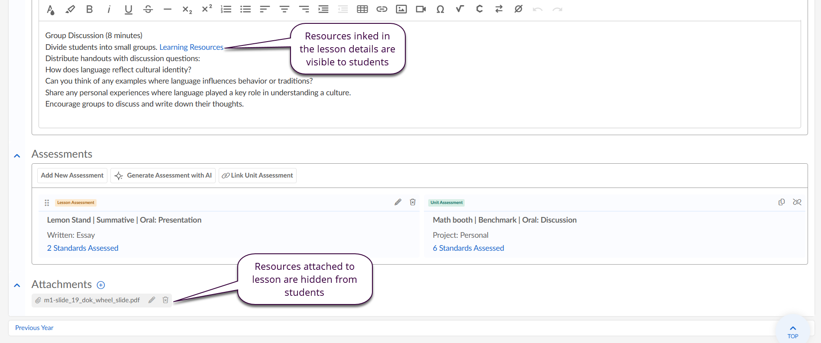Viewport: 821px width, 343px height.
Task: Toggle strikethrough formatting
Action: (x=148, y=9)
